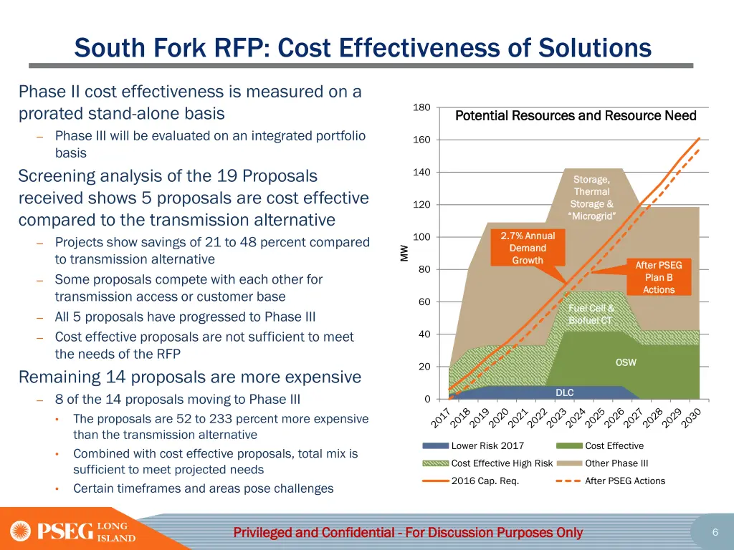Viewport: 734px width, 550px height.
Task: Click the 'Fuel Cell & Biofuel CT' chart label
Action: pyautogui.click(x=591, y=314)
